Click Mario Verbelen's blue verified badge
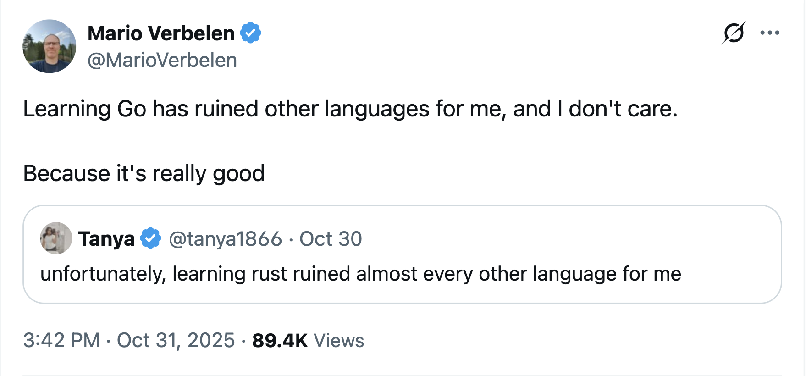 tap(251, 33)
